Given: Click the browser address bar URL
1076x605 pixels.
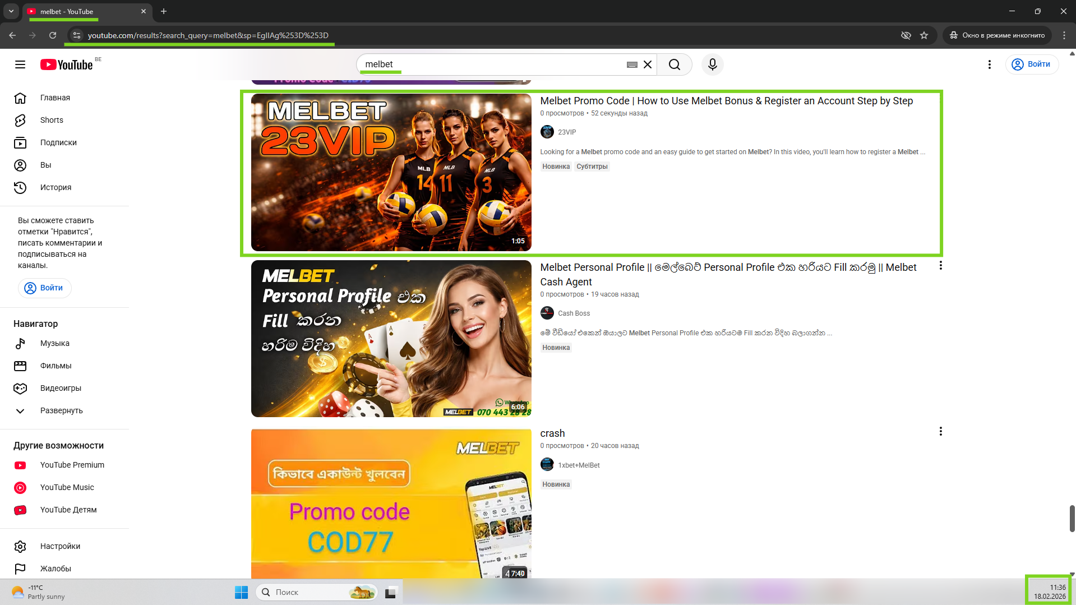Looking at the screenshot, I should point(208,35).
